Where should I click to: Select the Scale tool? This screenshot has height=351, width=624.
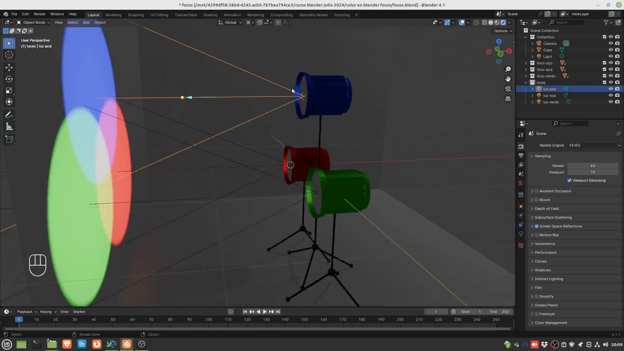[x=9, y=90]
